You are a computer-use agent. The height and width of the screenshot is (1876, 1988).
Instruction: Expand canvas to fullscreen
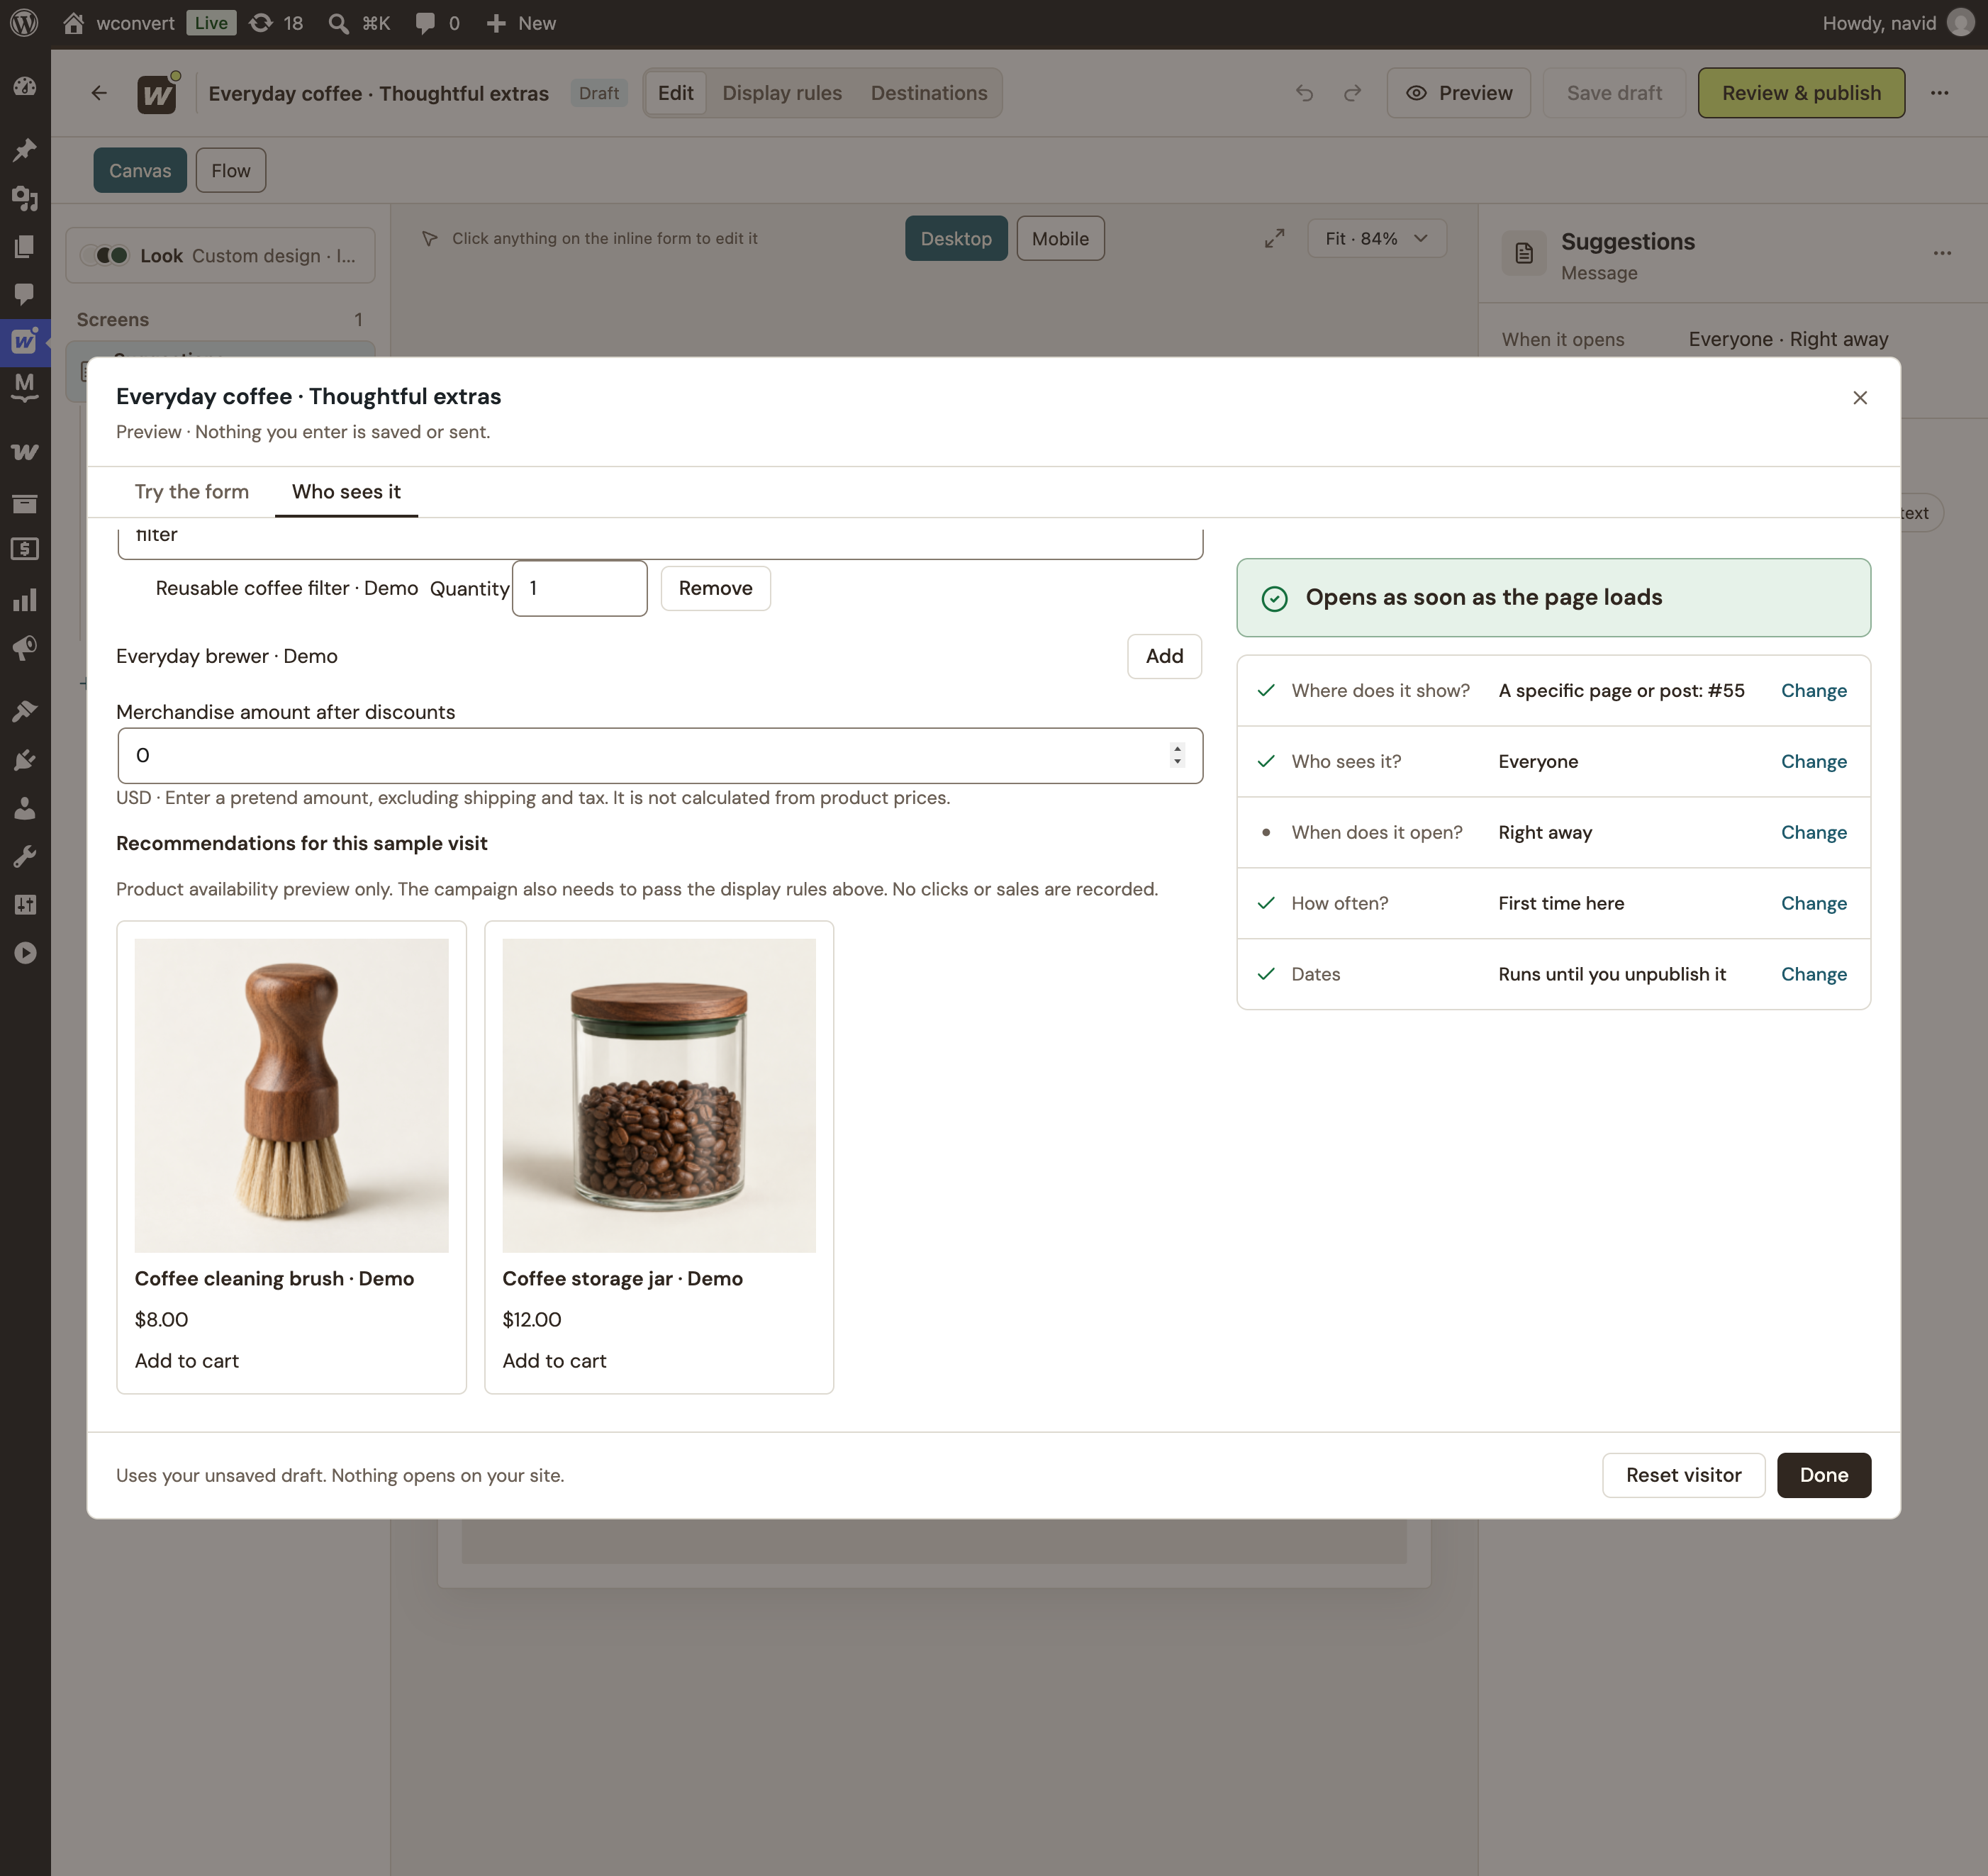click(1274, 238)
